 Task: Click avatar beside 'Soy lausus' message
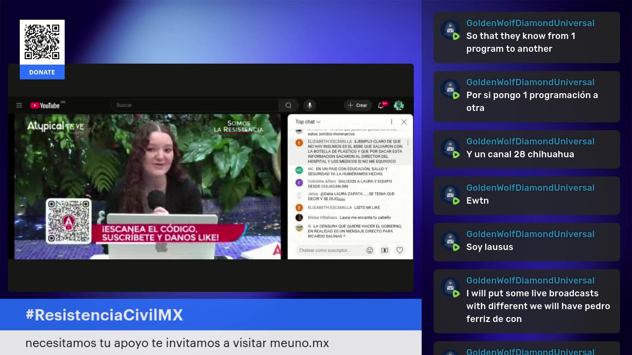pos(450,241)
